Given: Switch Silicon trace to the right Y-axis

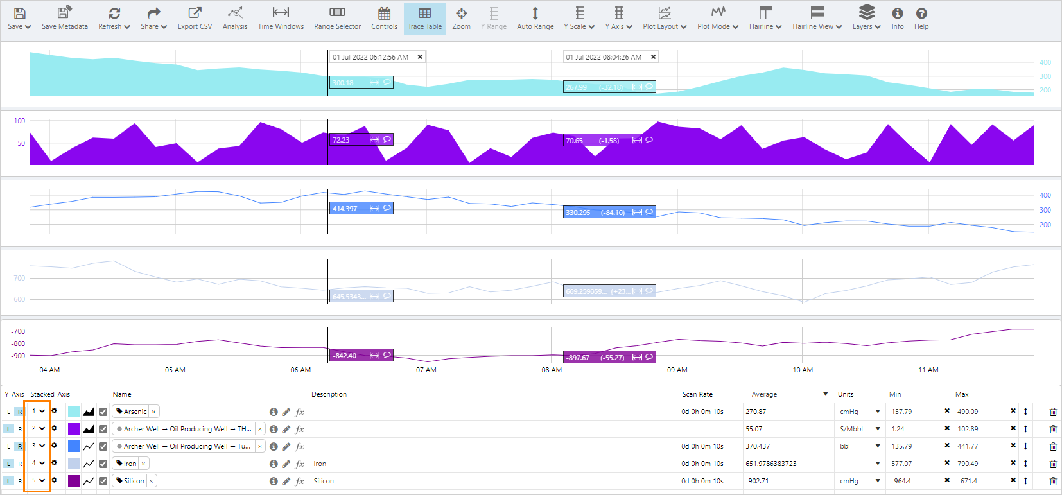Looking at the screenshot, I should click(x=20, y=481).
